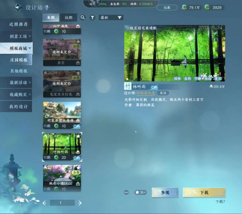Open the search magnifier icon

pyautogui.click(x=83, y=17)
